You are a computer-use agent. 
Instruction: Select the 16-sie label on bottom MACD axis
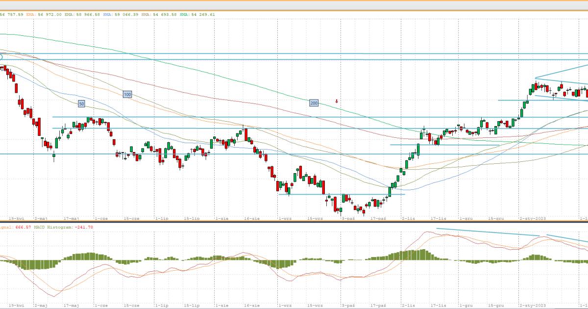[251, 305]
